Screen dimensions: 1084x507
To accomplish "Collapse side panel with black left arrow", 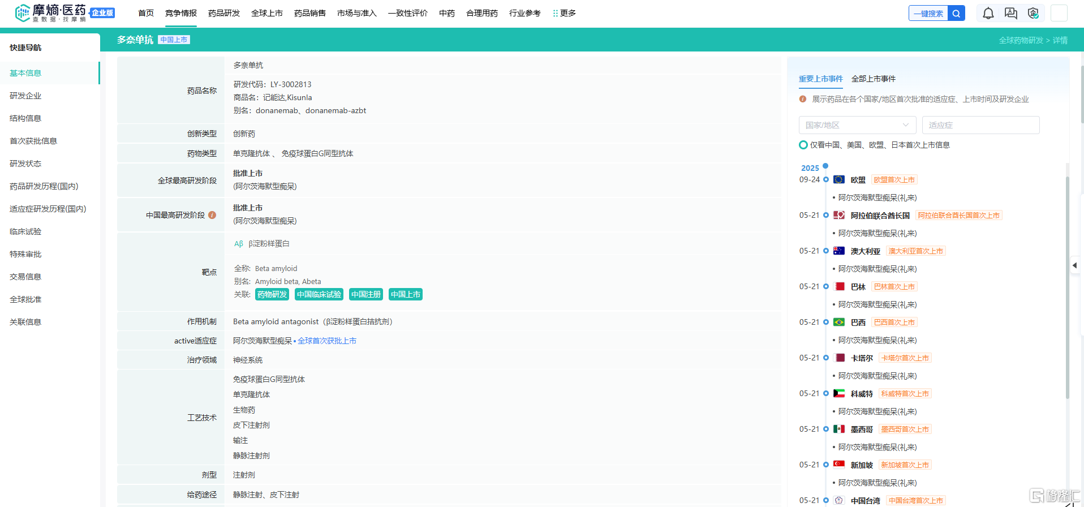I will click(x=1075, y=265).
